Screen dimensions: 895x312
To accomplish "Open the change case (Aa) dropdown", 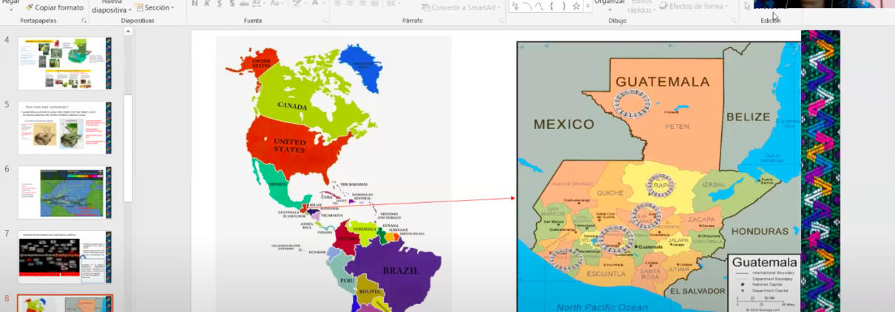I will [277, 4].
